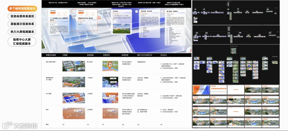This screenshot has height=131, width=288.
Task: Open the 展馆缩布图 row schematic thumbnail
Action: pos(74,82)
